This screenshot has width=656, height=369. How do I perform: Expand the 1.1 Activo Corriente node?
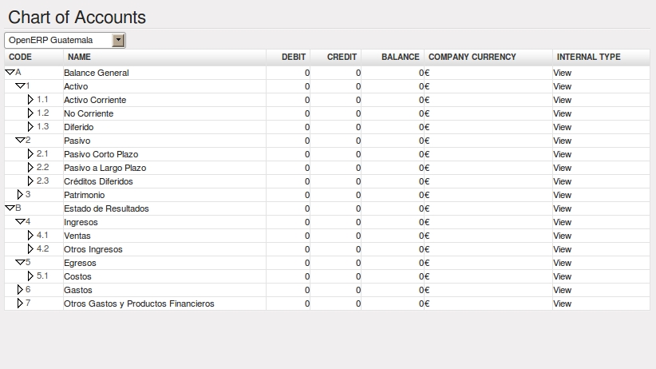[30, 100]
